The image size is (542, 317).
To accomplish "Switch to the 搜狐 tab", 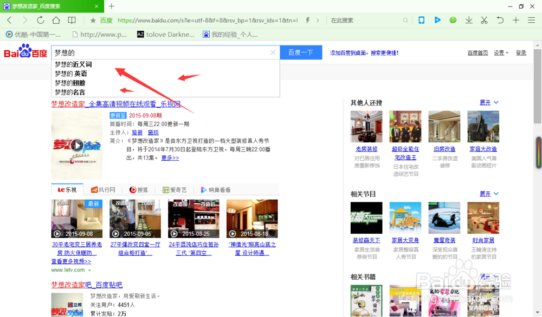I will [139, 190].
